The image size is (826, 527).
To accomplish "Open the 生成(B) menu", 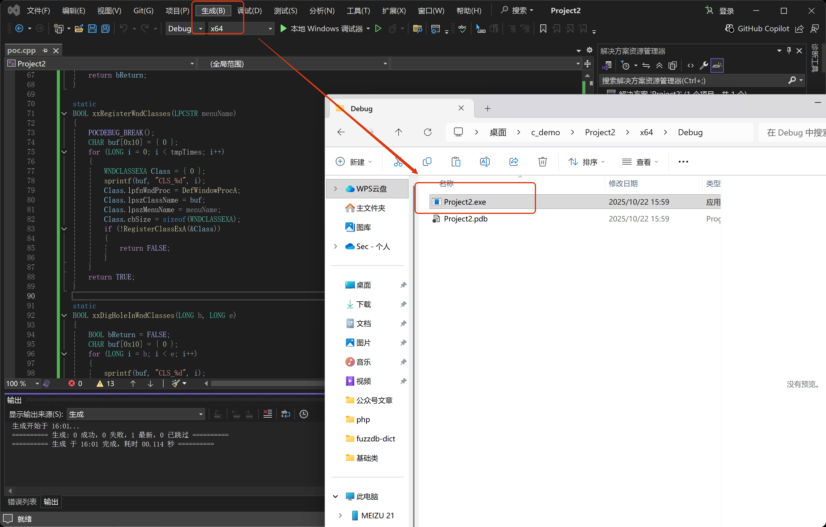I will click(x=213, y=11).
